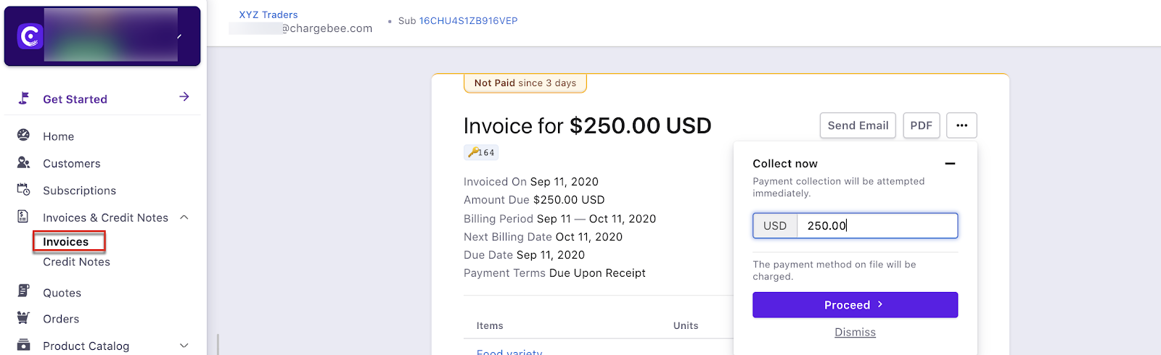Dismiss the Collect now popup
1161x355 pixels.
pos(855,333)
